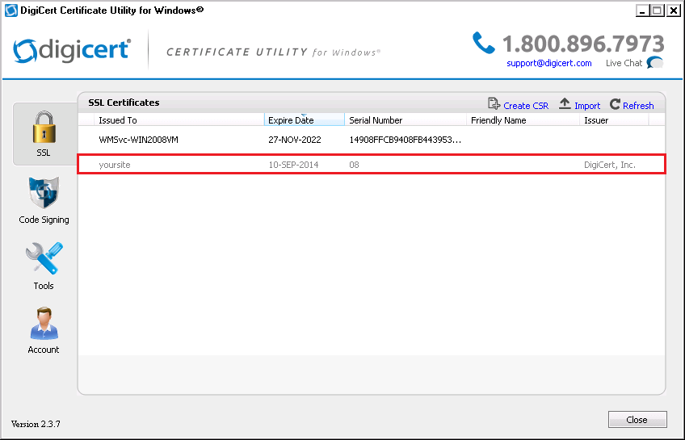
Task: Open the Account user section
Action: pos(44,329)
